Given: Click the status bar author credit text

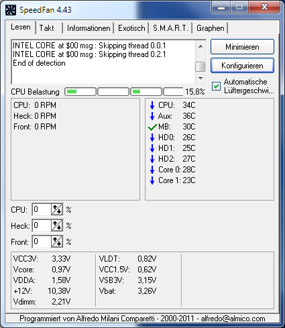Looking at the screenshot, I should pos(142,319).
